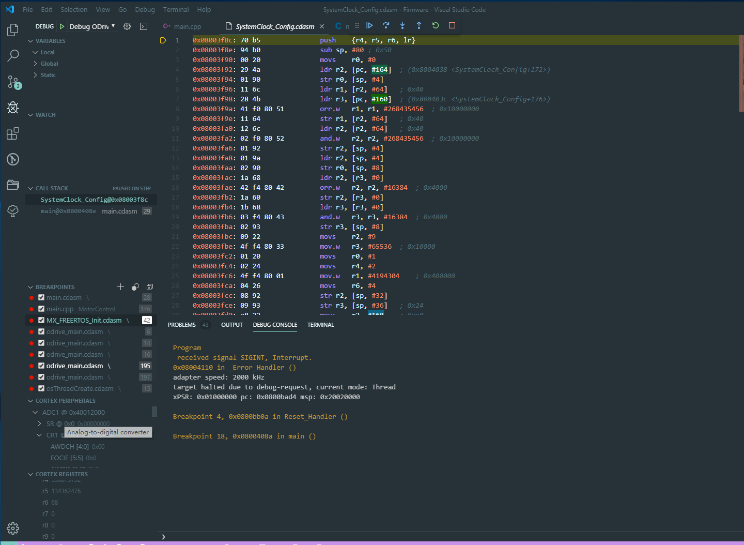Click the current-line debug arrow in gutter
This screenshot has height=545, width=744.
(163, 40)
